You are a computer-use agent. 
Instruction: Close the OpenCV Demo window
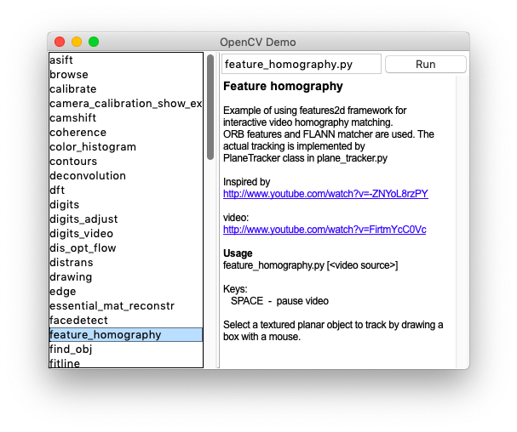(60, 42)
